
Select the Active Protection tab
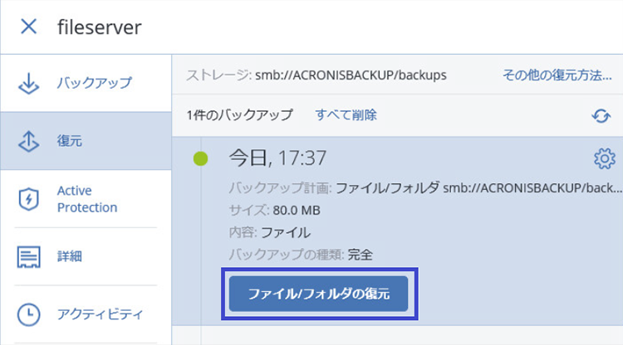(x=86, y=199)
